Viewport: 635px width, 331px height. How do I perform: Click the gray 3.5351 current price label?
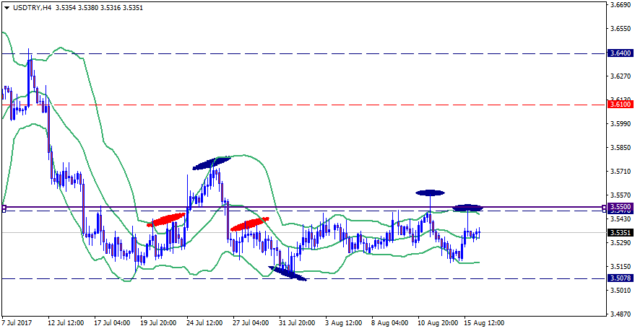coord(618,233)
